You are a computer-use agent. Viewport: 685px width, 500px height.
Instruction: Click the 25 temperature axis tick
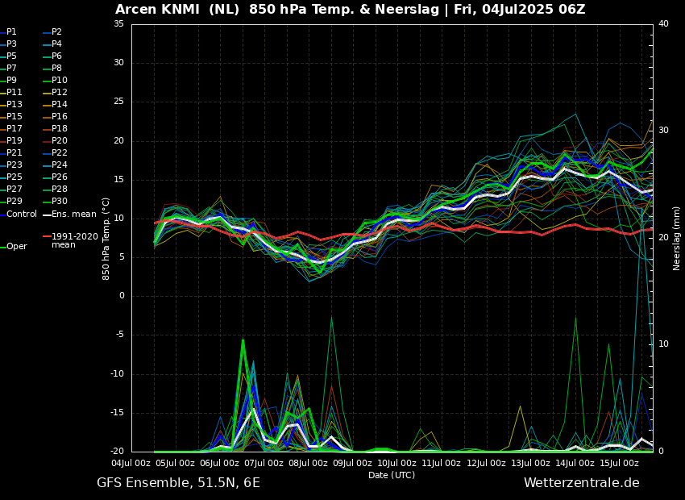[x=118, y=102]
